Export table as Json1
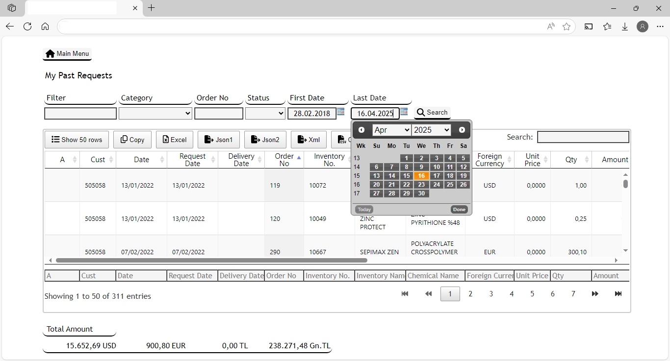The width and height of the screenshot is (670, 361). (219, 140)
